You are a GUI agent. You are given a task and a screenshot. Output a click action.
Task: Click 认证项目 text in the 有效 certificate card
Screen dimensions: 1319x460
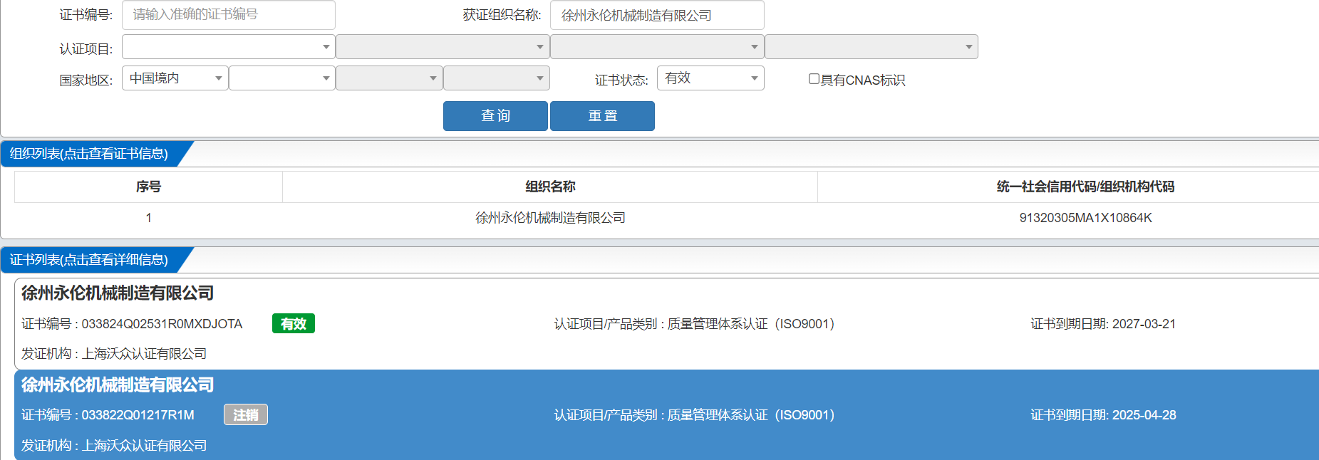coord(694,324)
